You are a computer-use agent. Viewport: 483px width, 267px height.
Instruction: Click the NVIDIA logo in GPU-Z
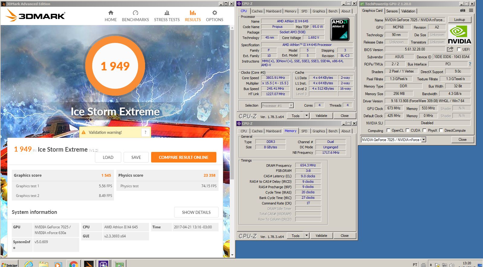coord(459,34)
